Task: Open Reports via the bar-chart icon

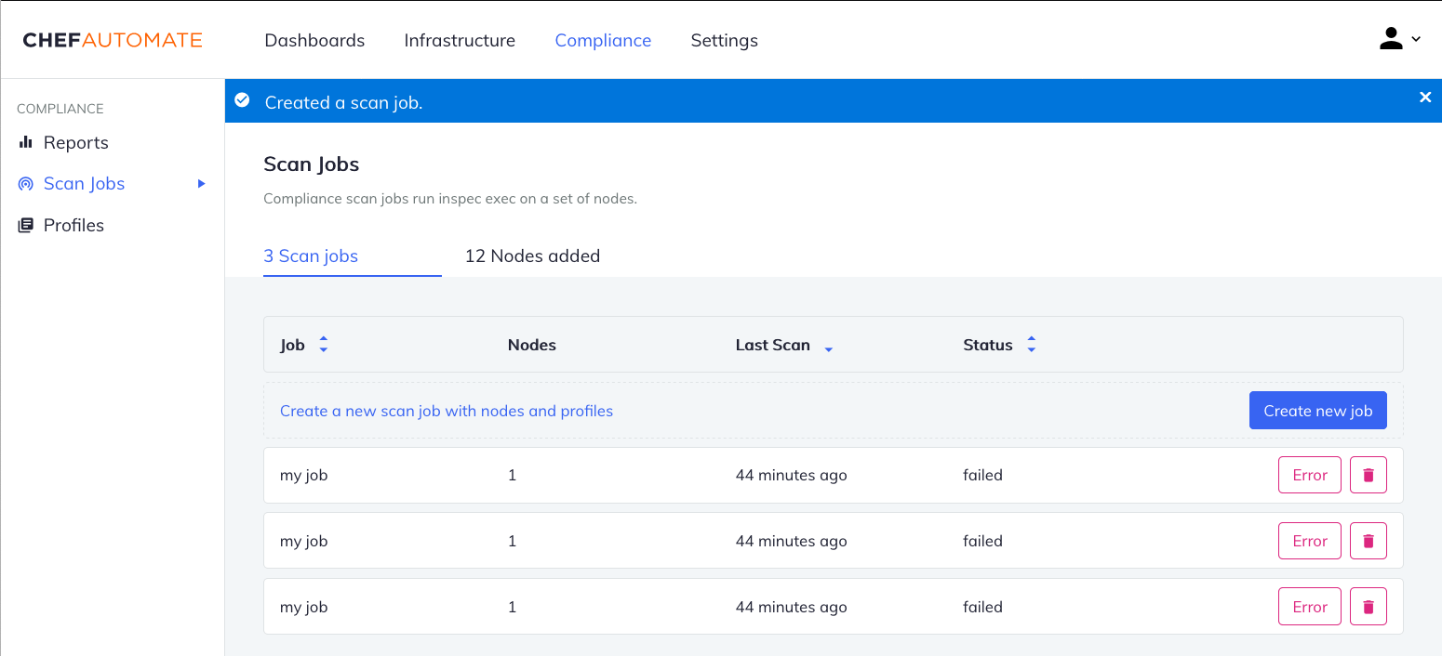Action: click(26, 142)
